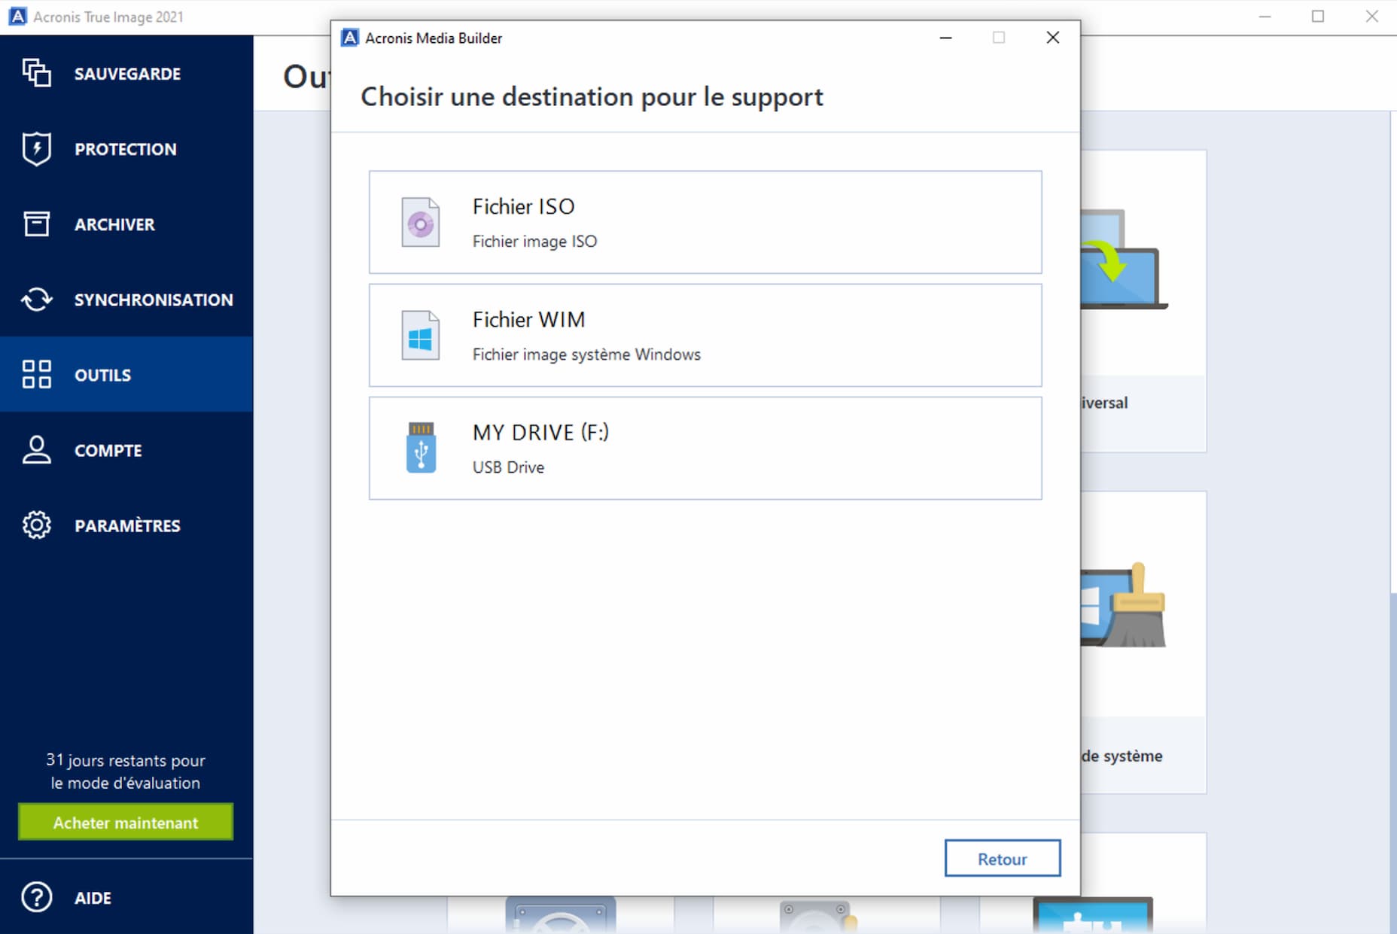Click the Synchronisation arrows icon
Screen dimensions: 1397x934
(36, 299)
